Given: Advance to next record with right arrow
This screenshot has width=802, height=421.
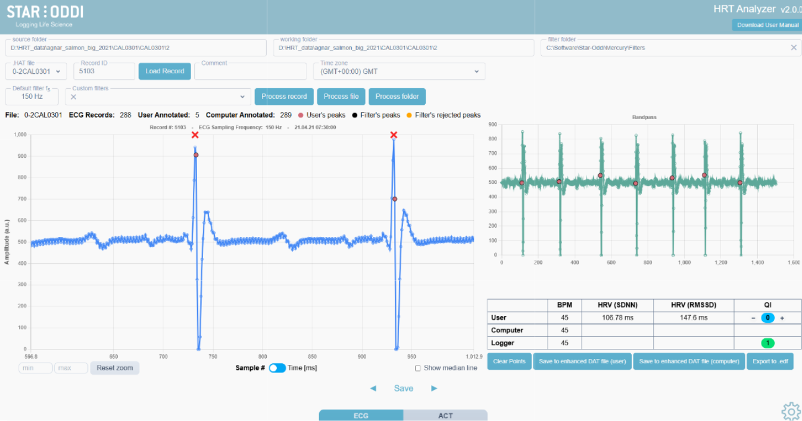Looking at the screenshot, I should 434,388.
